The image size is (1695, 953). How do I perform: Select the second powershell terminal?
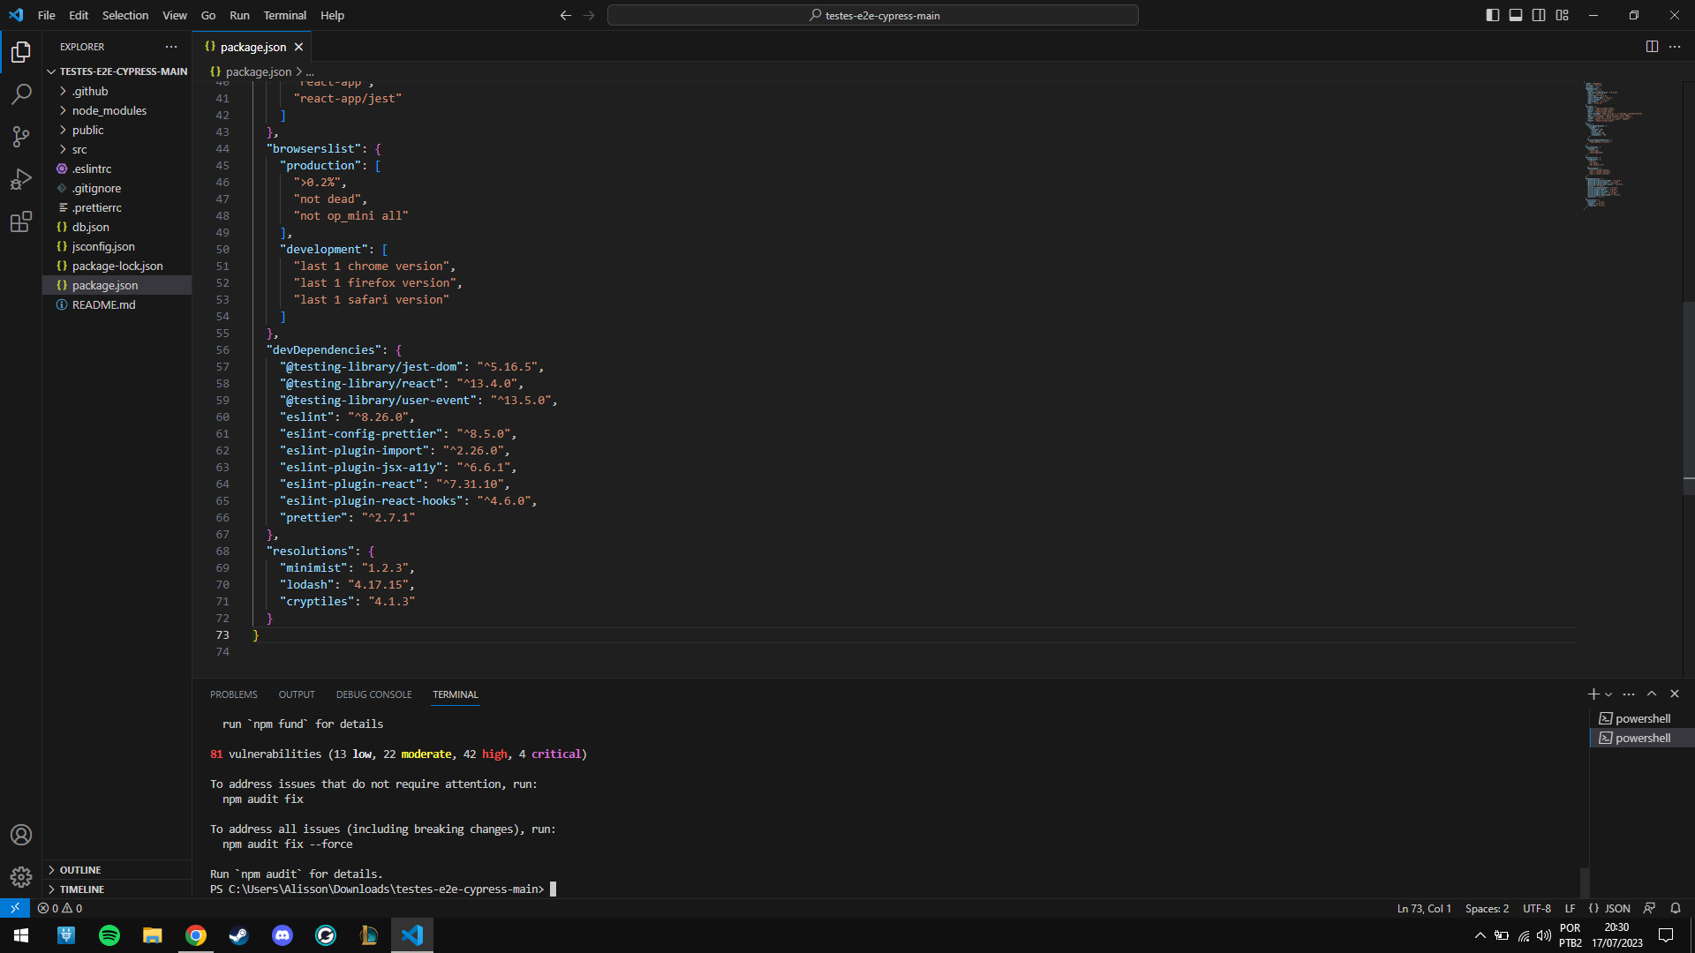[x=1642, y=738]
